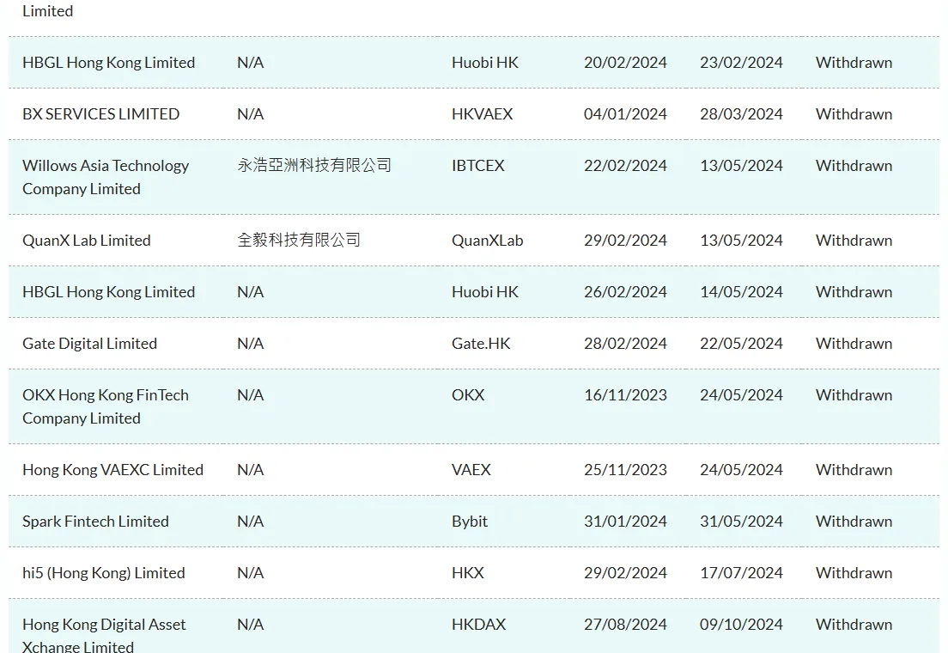The width and height of the screenshot is (948, 653).
Task: Select the date 14/05/2024
Action: click(741, 291)
